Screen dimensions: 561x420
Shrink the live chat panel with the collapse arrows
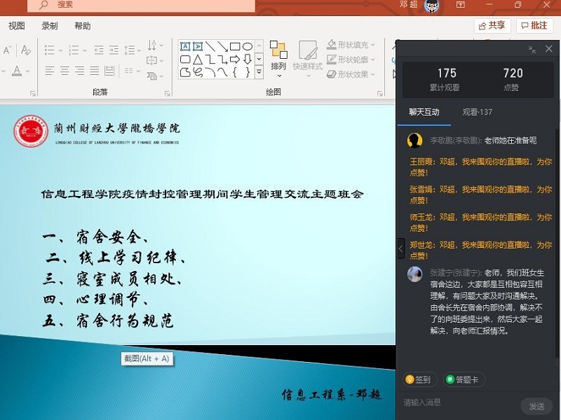[532, 49]
